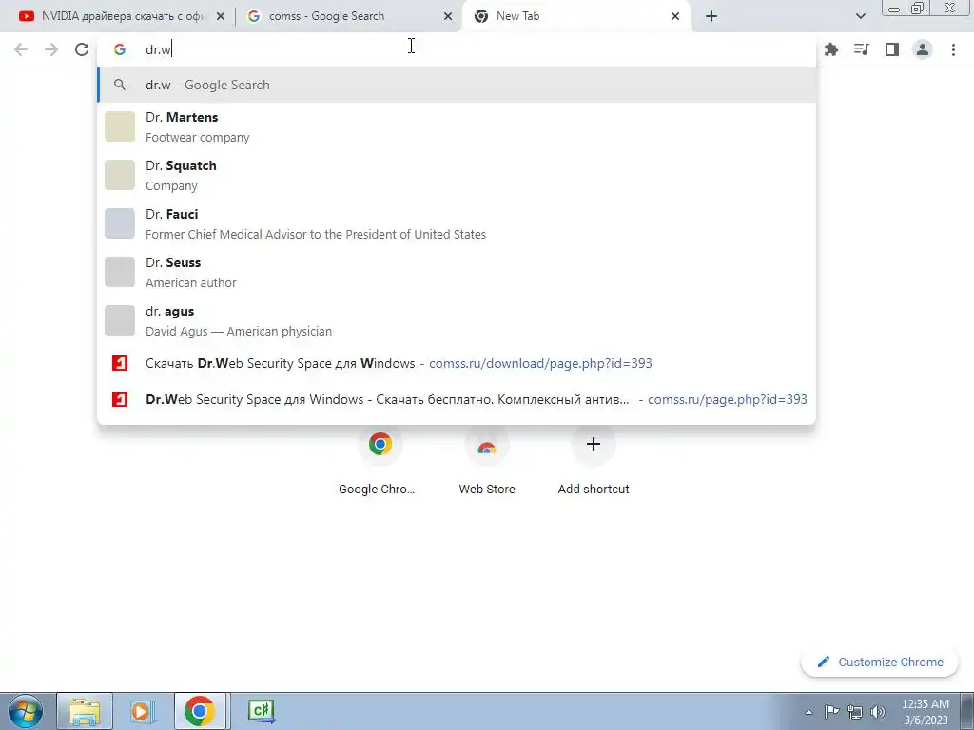Launch the media player taskbar icon

[143, 711]
